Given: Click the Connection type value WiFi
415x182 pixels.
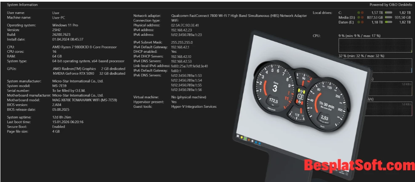Looking at the screenshot, I should click(175, 20).
